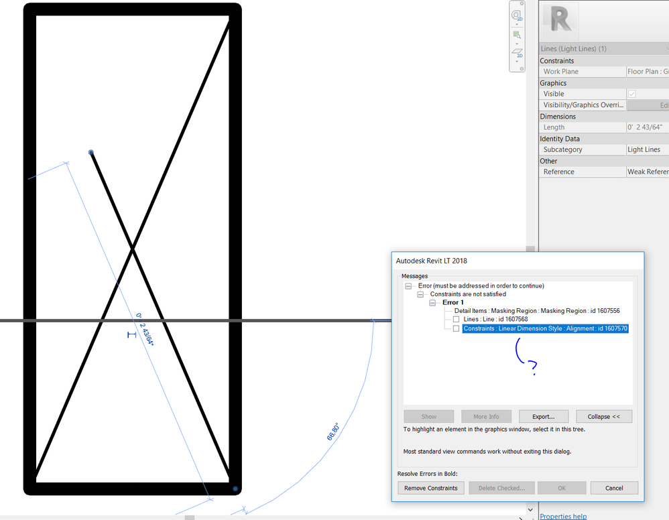Click the Graphics section header
The width and height of the screenshot is (669, 520).
tap(604, 82)
